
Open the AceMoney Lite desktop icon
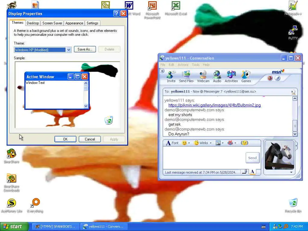[12, 205]
